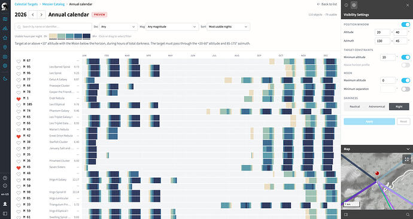Go to previous year
Image resolution: width=413 pixels, height=219 pixels.
pyautogui.click(x=33, y=15)
